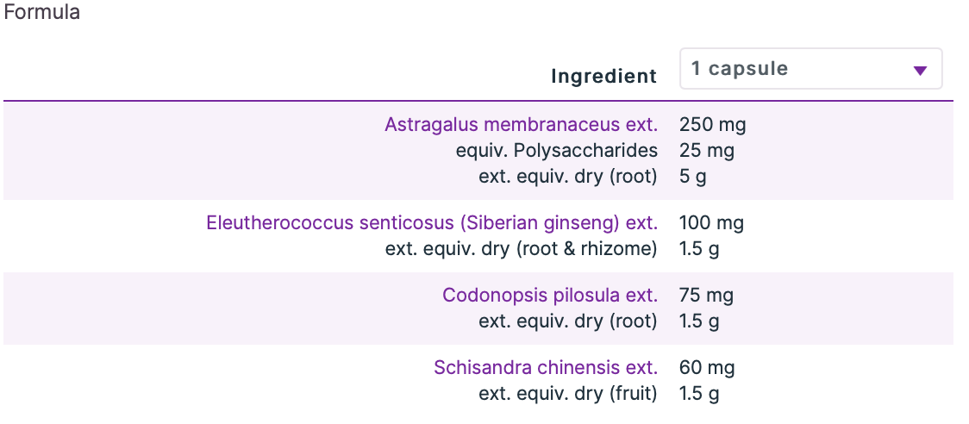Select the 100 mg Siberian ginseng amount
The width and height of the screenshot is (969, 424).
click(x=711, y=223)
